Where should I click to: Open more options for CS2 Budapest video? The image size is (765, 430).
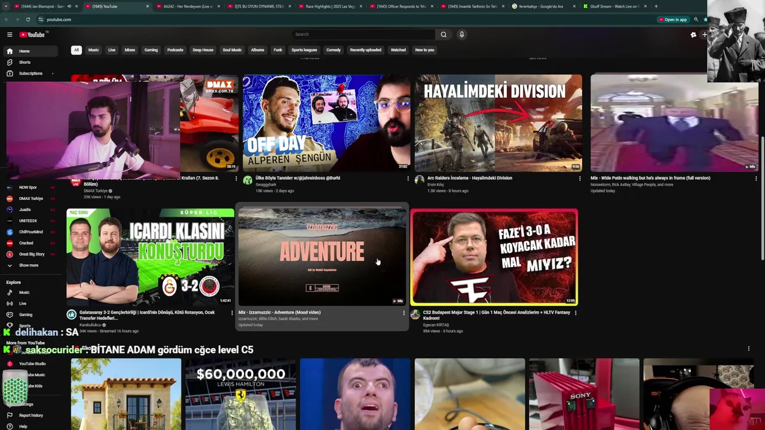tap(576, 313)
